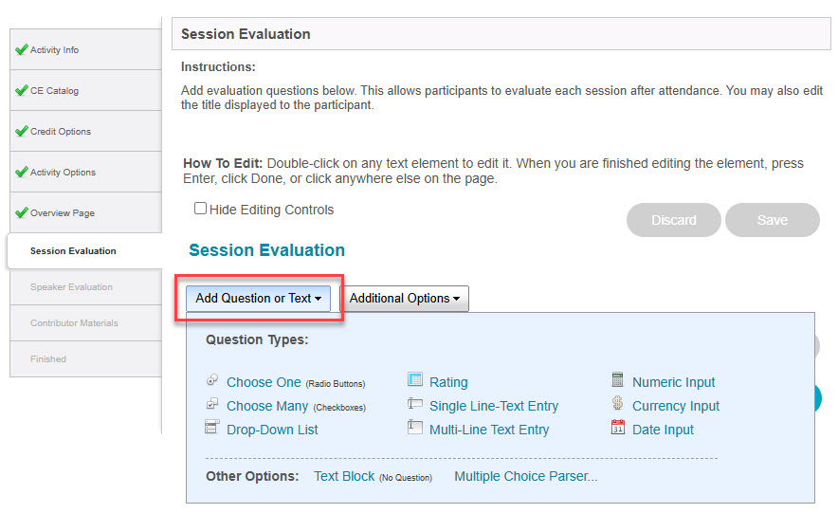Image resolution: width=838 pixels, height=513 pixels.
Task: Click the Numeric Input calculator icon
Action: coord(617,379)
